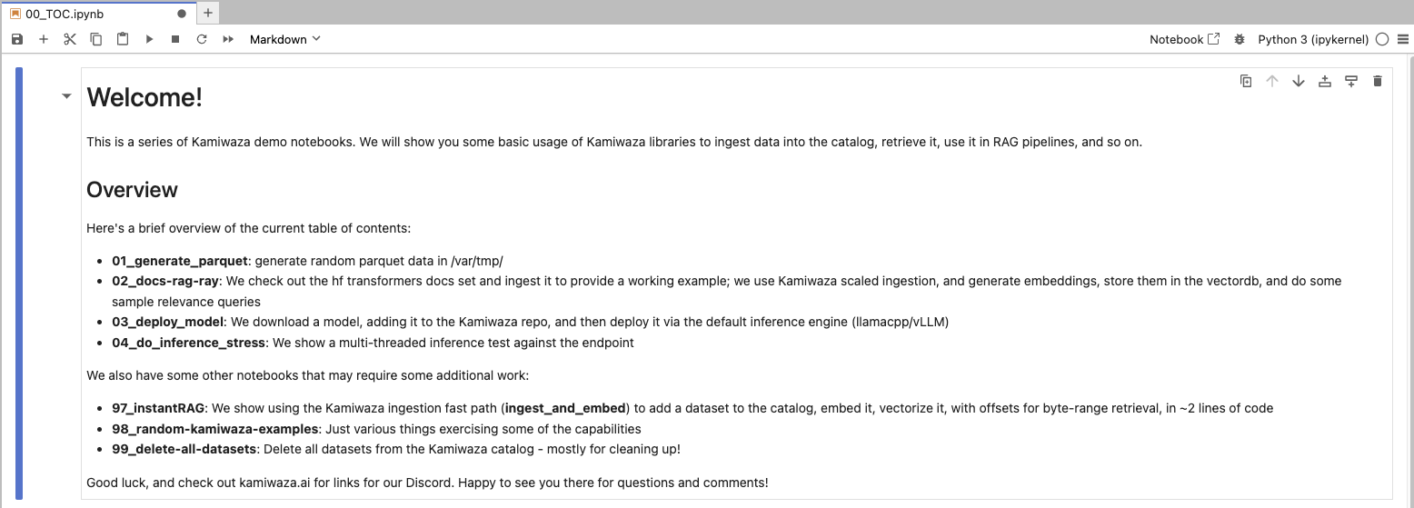Cut the selected cell with scissors icon
Viewport: 1414px width, 508px height.
click(70, 39)
